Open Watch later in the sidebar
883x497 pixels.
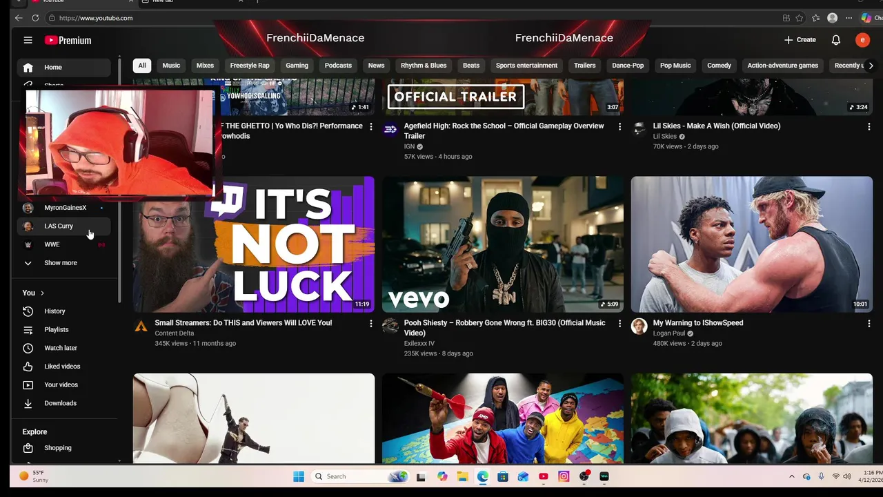63,348
